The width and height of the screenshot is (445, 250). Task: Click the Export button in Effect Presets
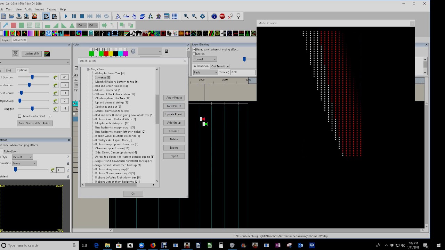(x=174, y=148)
